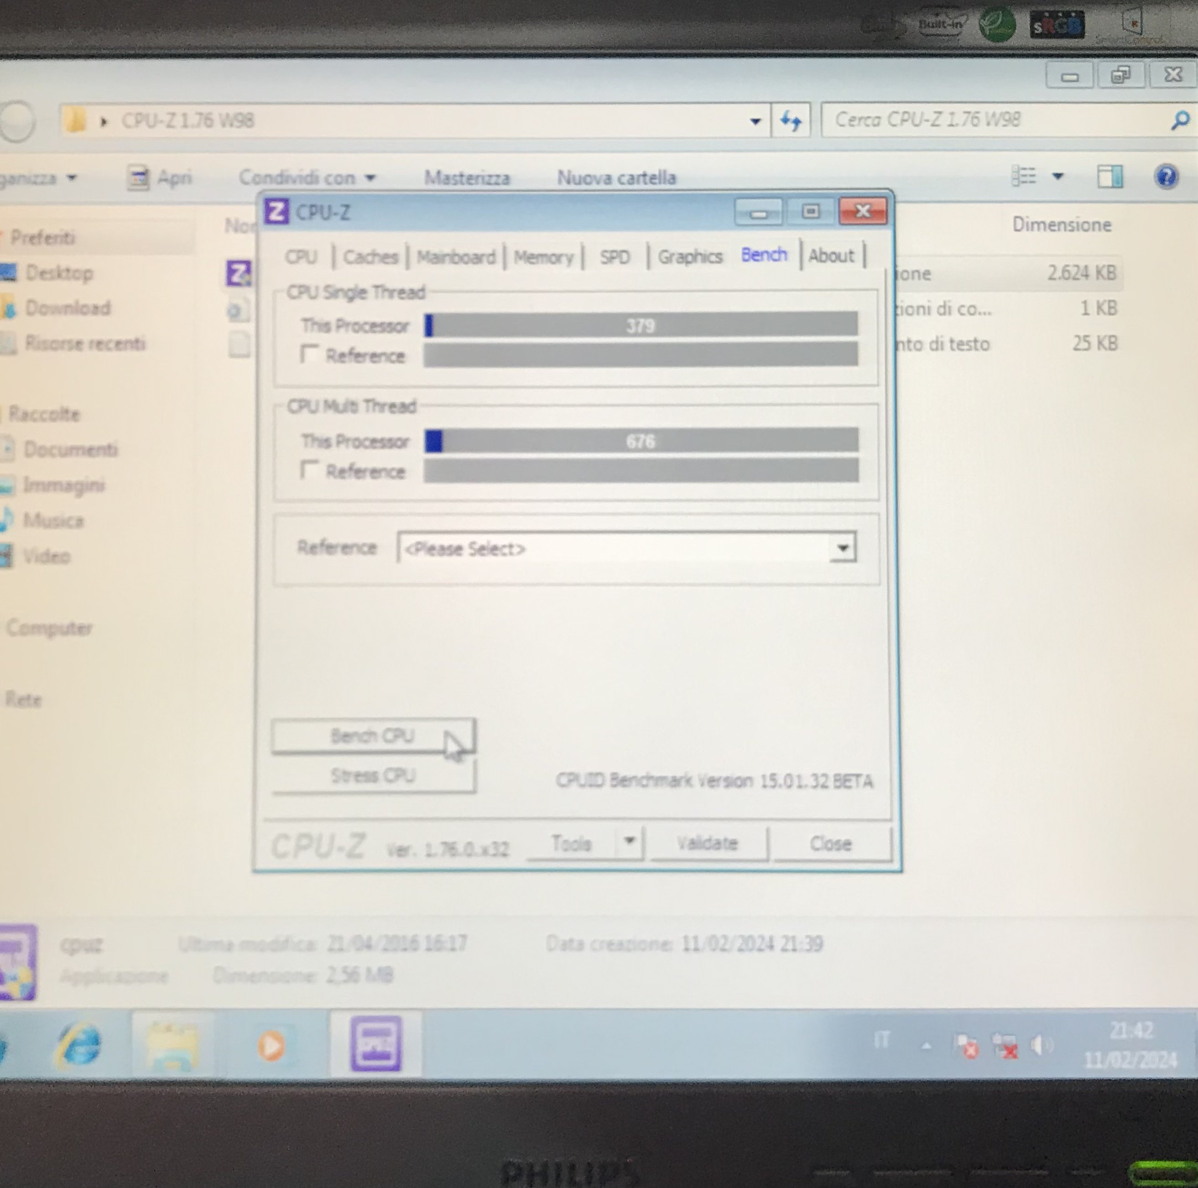1198x1188 pixels.
Task: Click the refresh arrows beside the address bar
Action: click(791, 120)
